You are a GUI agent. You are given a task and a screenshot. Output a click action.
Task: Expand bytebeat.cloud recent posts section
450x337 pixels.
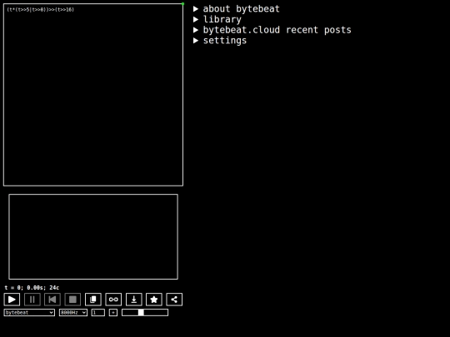272,30
